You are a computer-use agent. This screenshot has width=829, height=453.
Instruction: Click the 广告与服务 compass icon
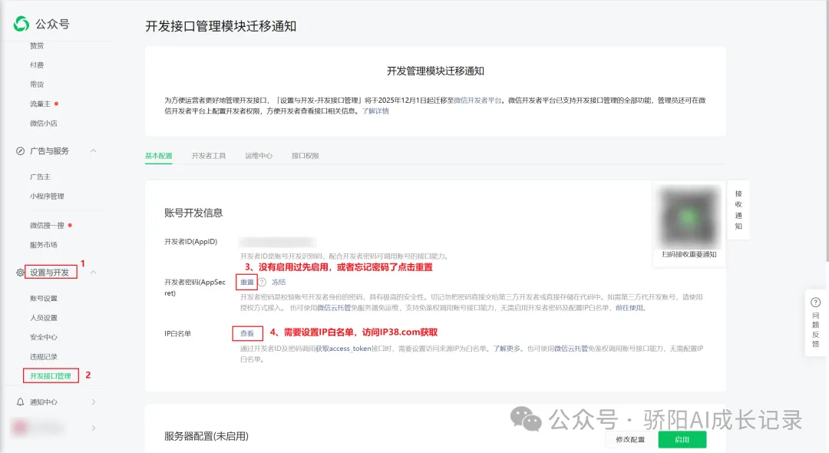click(20, 151)
